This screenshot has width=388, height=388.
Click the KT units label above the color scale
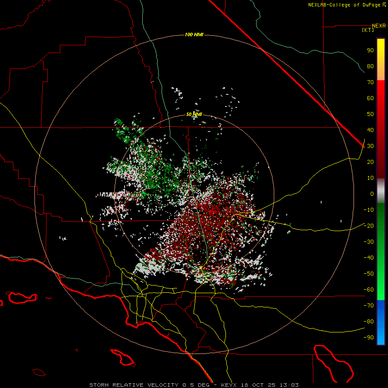(x=368, y=30)
